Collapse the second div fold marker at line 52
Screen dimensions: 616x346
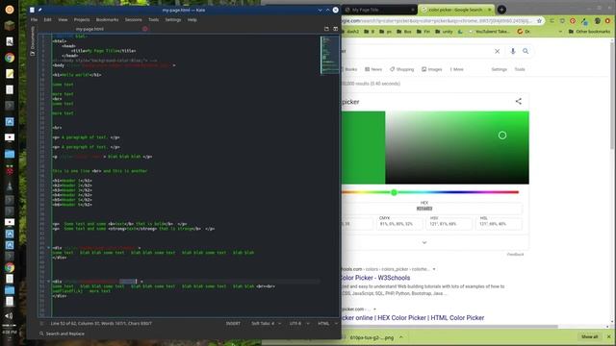coord(49,282)
